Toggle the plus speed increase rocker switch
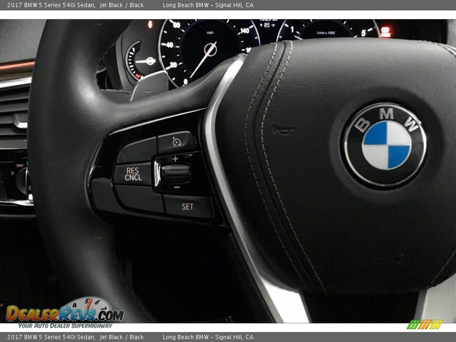 tap(176, 160)
